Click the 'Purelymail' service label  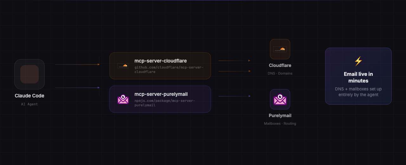[x=280, y=115]
